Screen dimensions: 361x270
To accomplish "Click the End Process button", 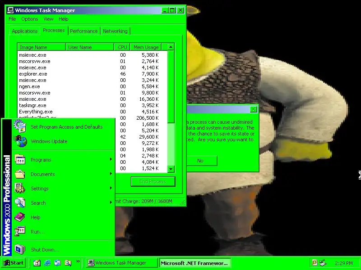I will click(x=153, y=181).
